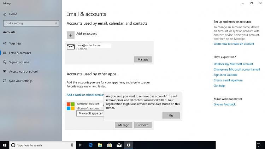Launch Microsoft Edge from taskbar

tap(90, 145)
